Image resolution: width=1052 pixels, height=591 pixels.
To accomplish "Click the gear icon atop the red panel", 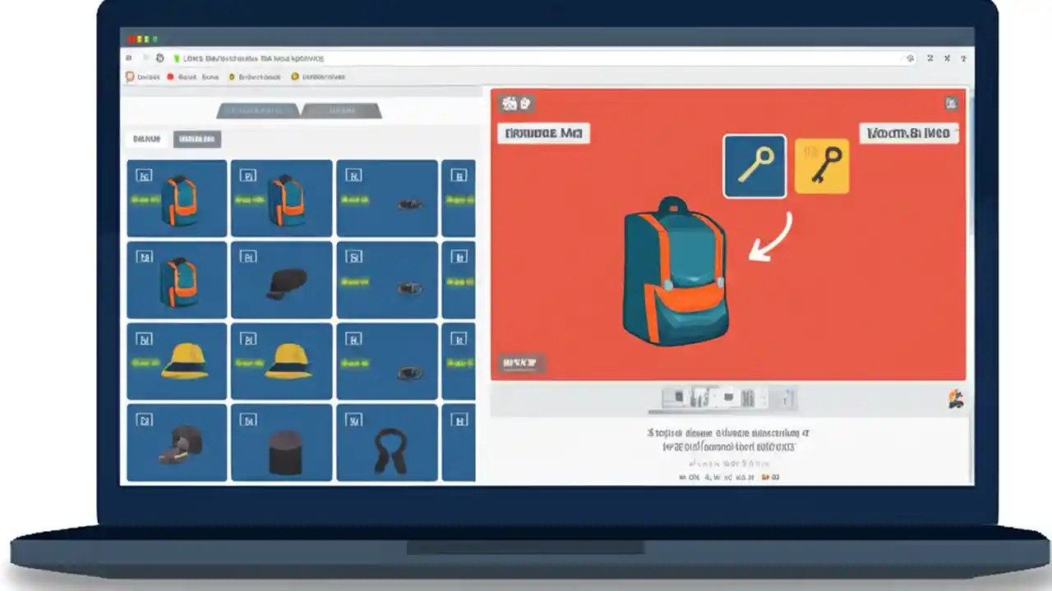I will tap(509, 103).
